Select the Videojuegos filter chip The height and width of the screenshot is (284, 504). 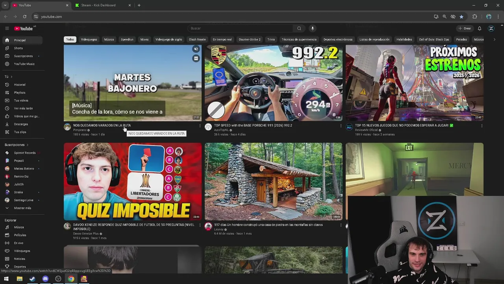(x=89, y=39)
